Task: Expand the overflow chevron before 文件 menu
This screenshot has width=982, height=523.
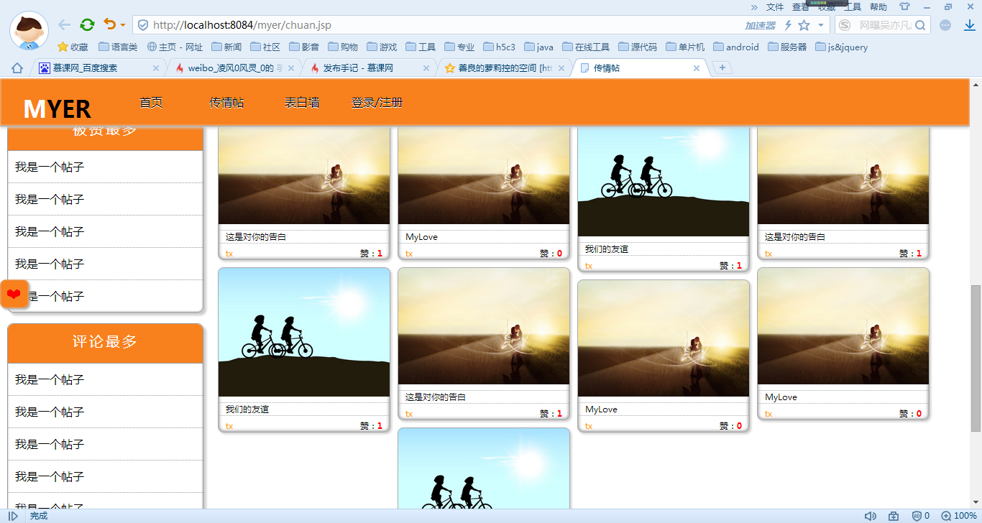Action: tap(755, 6)
